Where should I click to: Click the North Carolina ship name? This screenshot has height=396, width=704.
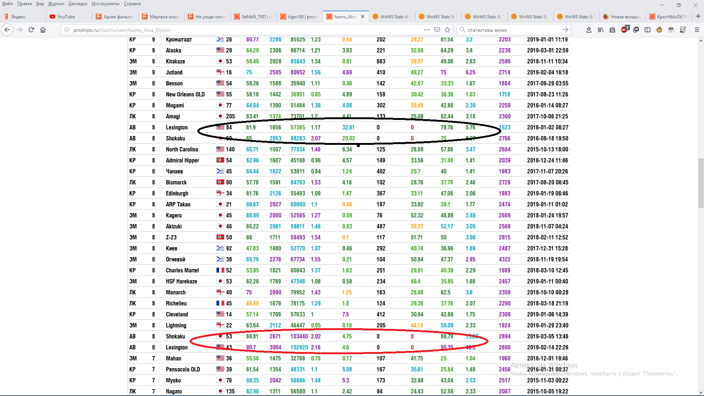pos(182,149)
